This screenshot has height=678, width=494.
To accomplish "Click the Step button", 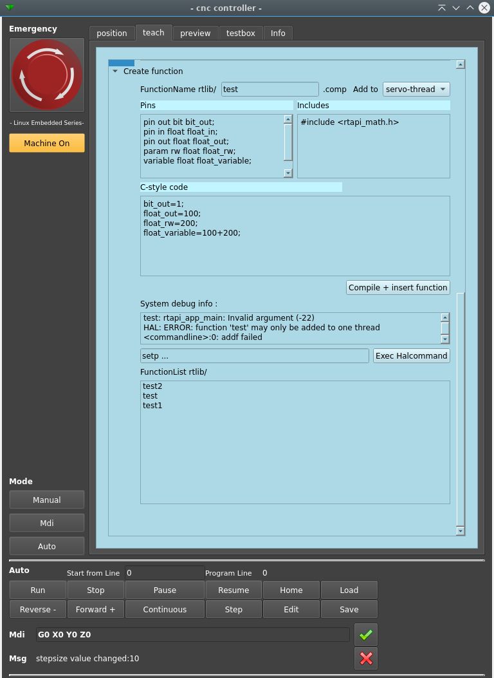I will [x=233, y=609].
